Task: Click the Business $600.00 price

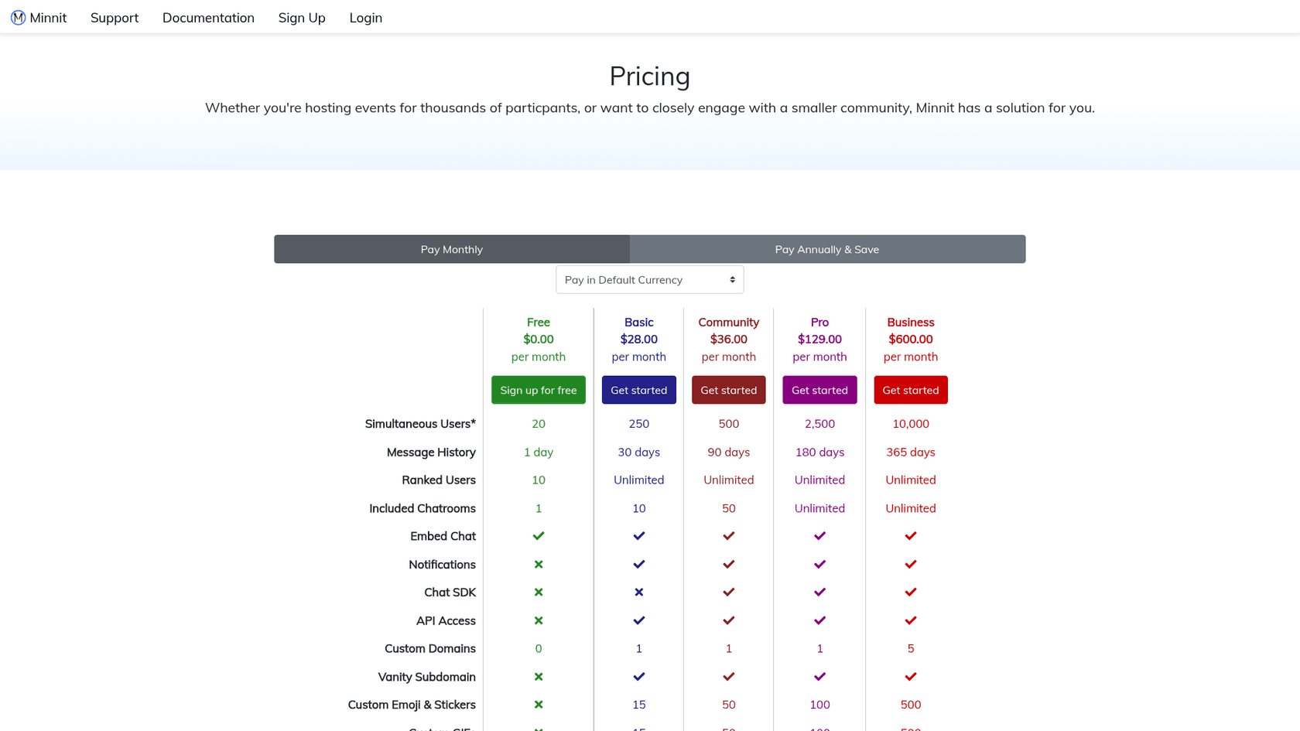Action: click(911, 340)
